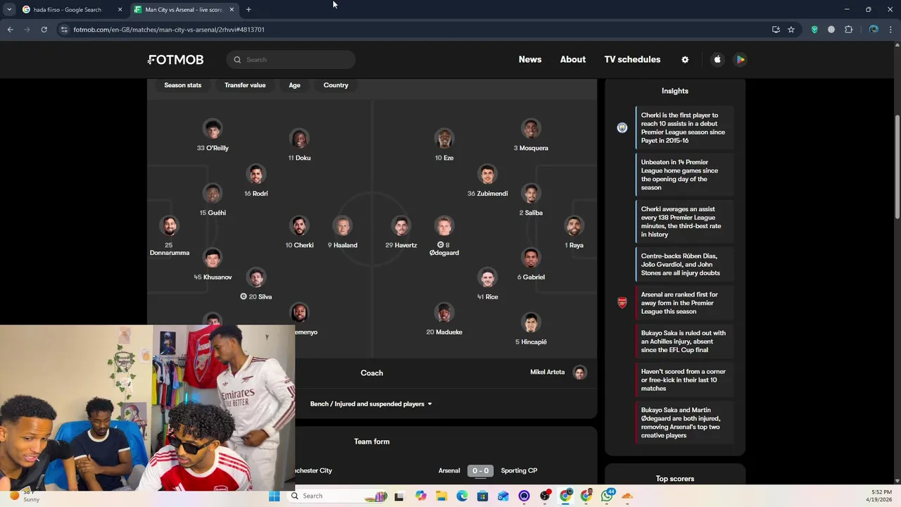This screenshot has height=507, width=901.
Task: Open the Apple App Store icon link
Action: 717,60
